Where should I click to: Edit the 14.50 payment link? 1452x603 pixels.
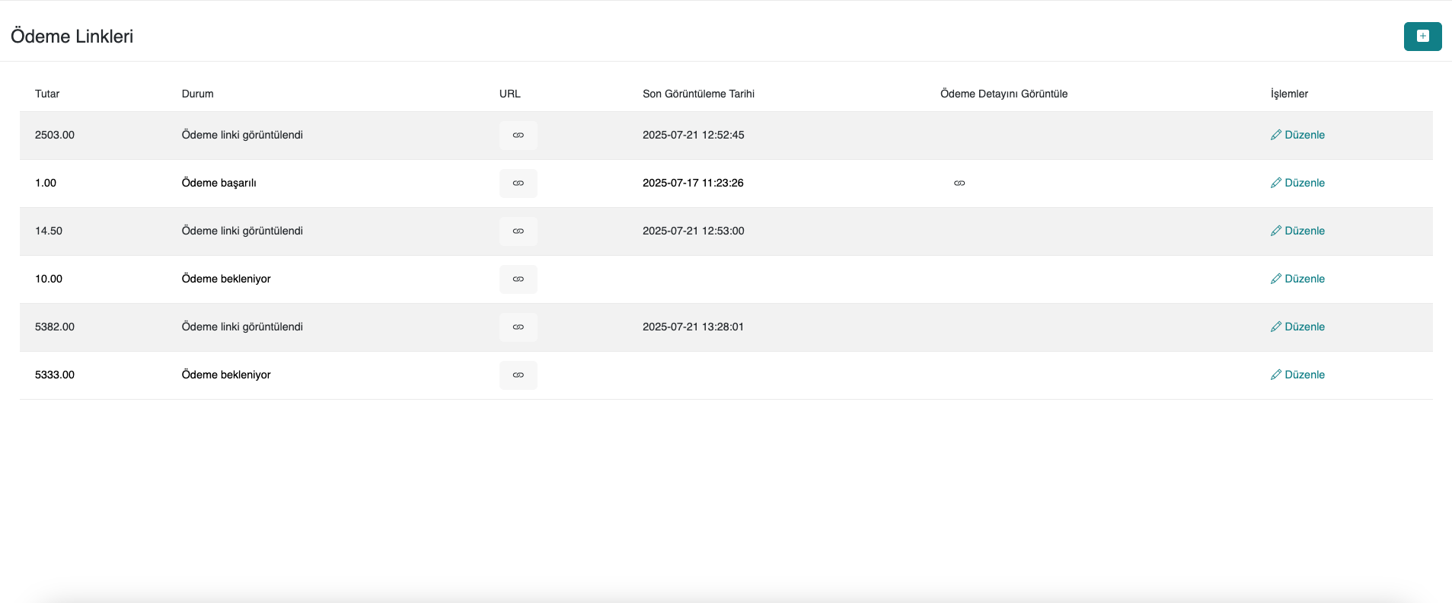[1297, 231]
